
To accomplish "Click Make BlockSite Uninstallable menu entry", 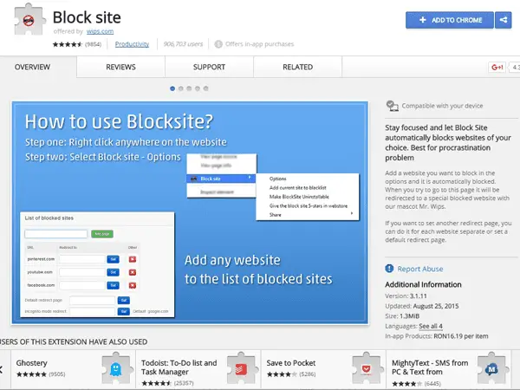I will point(299,197).
